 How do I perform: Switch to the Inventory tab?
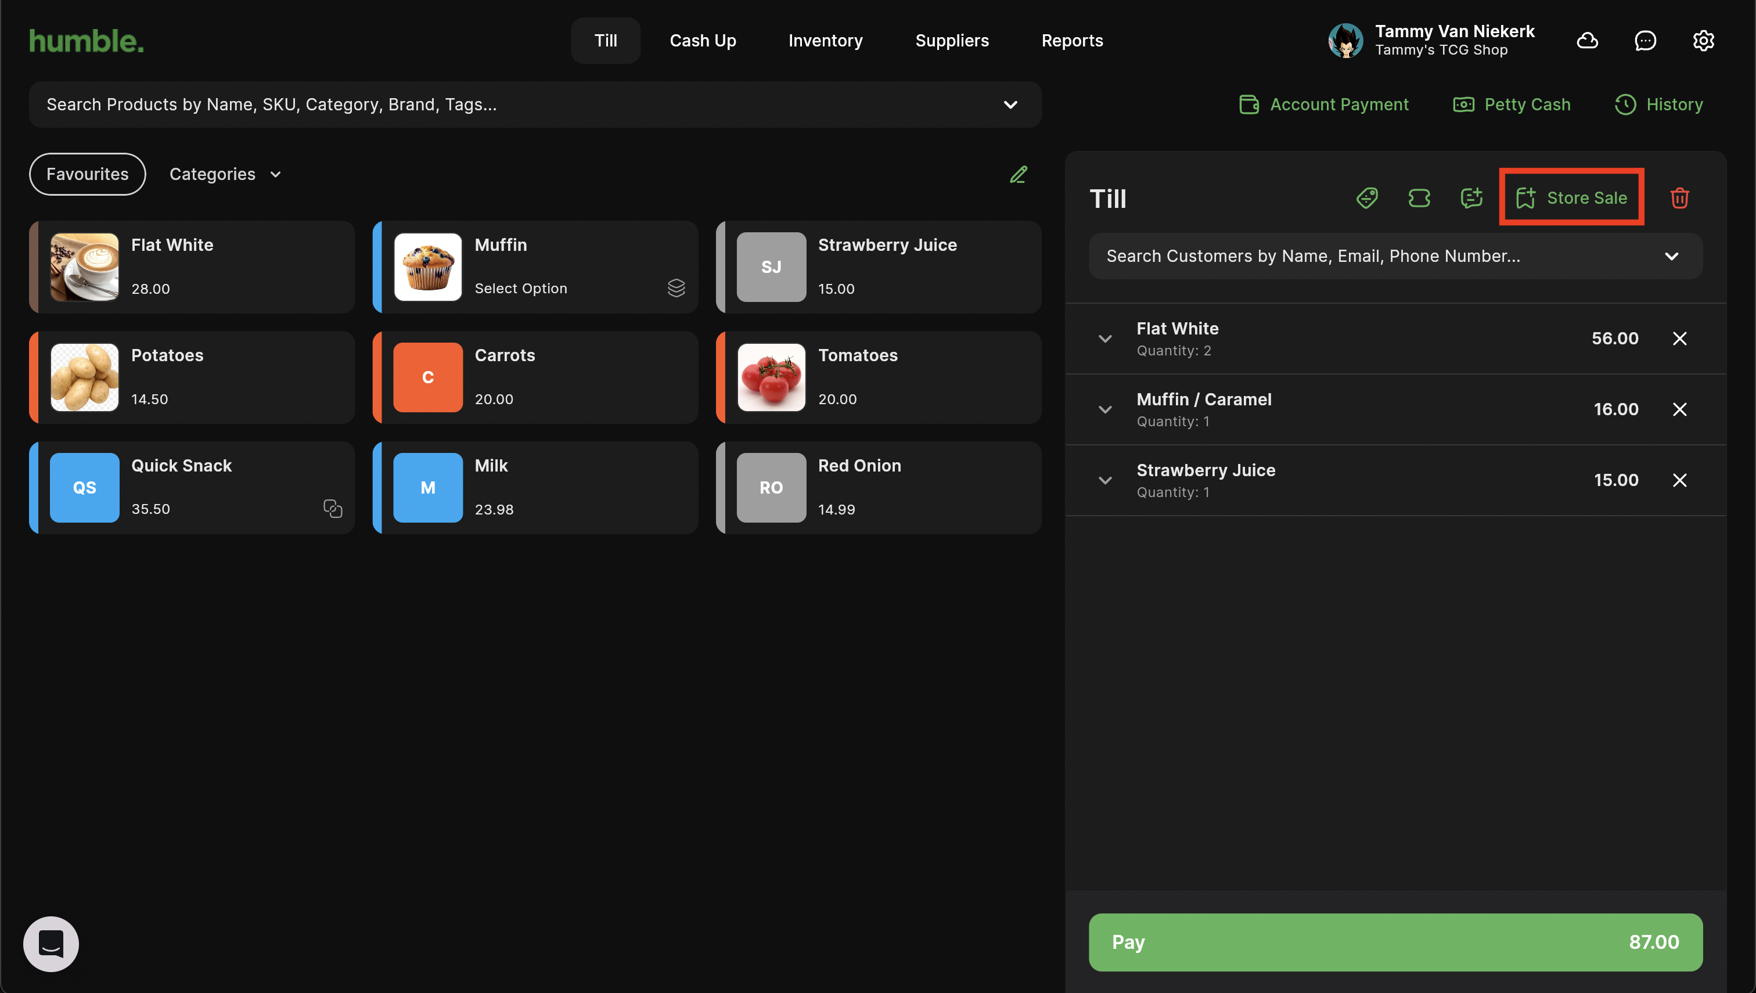click(825, 41)
